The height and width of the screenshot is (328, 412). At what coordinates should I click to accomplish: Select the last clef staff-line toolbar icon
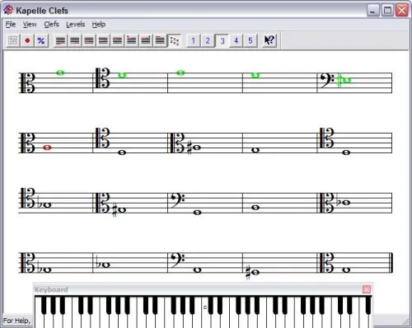coord(160,40)
